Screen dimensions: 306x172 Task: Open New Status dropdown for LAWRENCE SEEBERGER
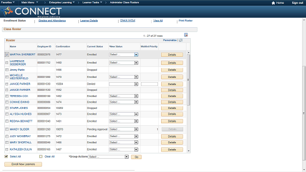(123, 63)
